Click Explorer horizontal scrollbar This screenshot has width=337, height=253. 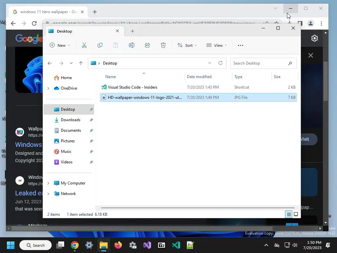(197, 208)
